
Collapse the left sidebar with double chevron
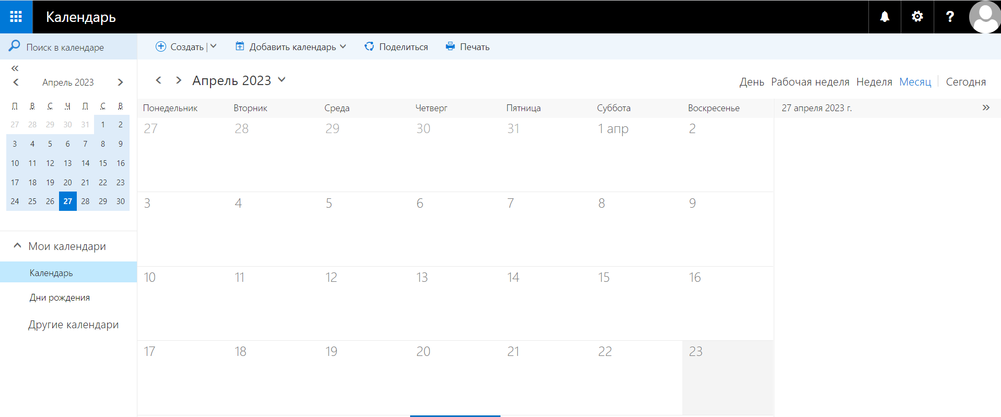tap(15, 68)
